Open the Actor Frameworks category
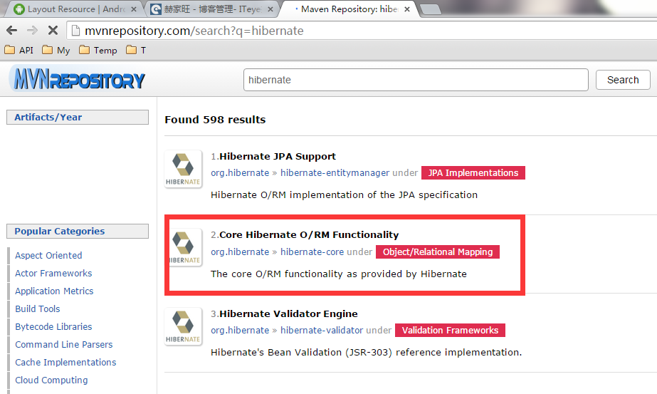Image resolution: width=657 pixels, height=394 pixels. click(53, 273)
